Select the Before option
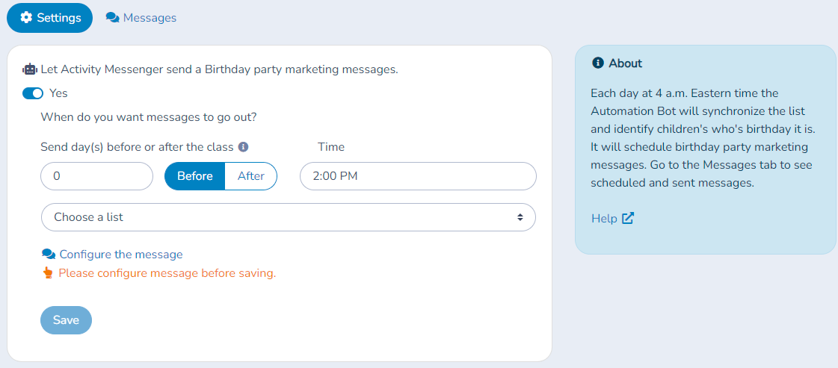The width and height of the screenshot is (838, 368). click(194, 176)
